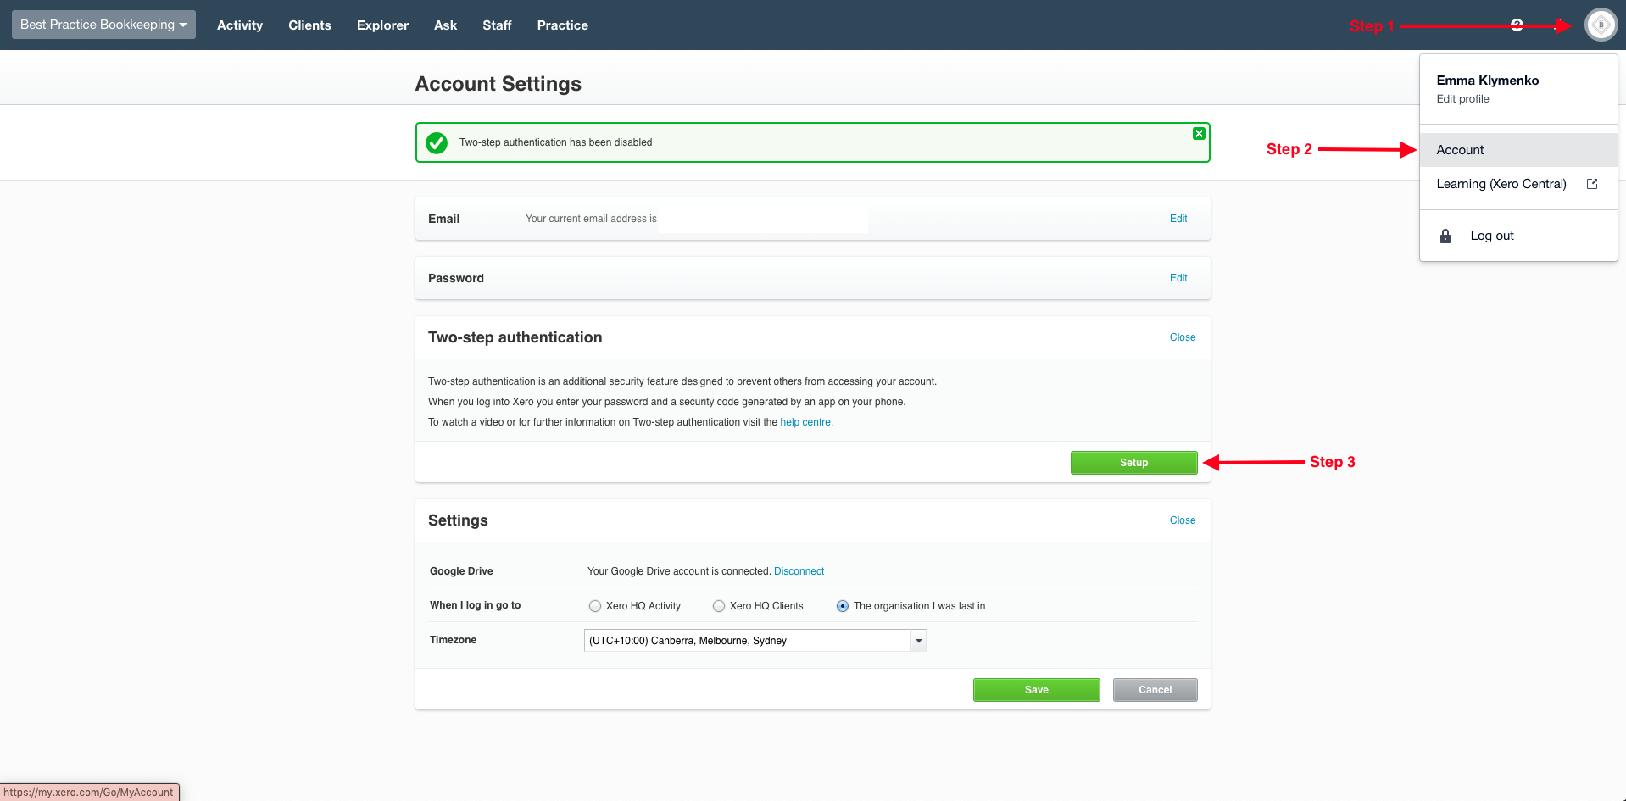Image resolution: width=1626 pixels, height=801 pixels.
Task: Click the green Setup button
Action: (1133, 463)
